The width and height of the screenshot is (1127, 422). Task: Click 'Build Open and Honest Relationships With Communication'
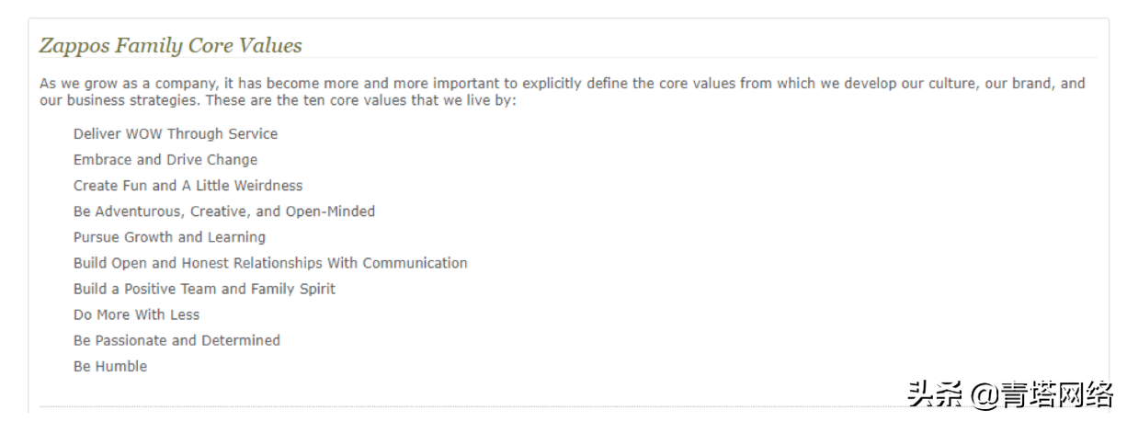click(x=270, y=263)
